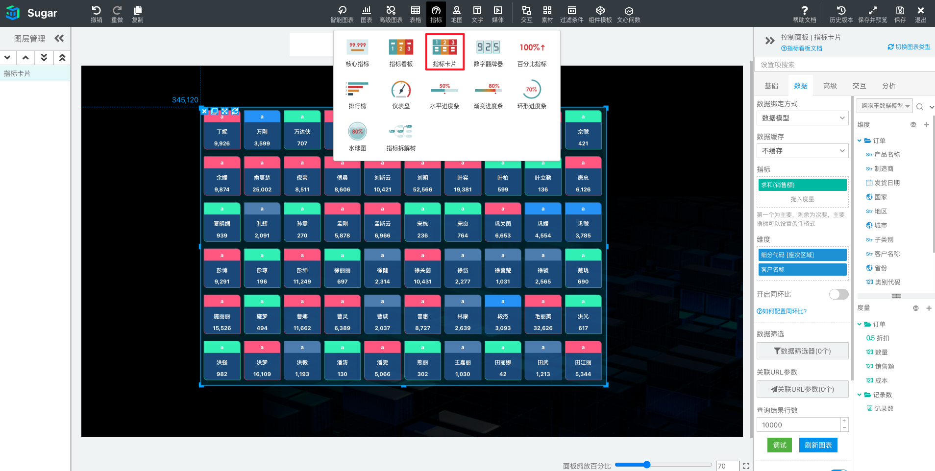Open 如何配置同环比 help link
Viewport: 935px width, 471px height.
tap(782, 311)
